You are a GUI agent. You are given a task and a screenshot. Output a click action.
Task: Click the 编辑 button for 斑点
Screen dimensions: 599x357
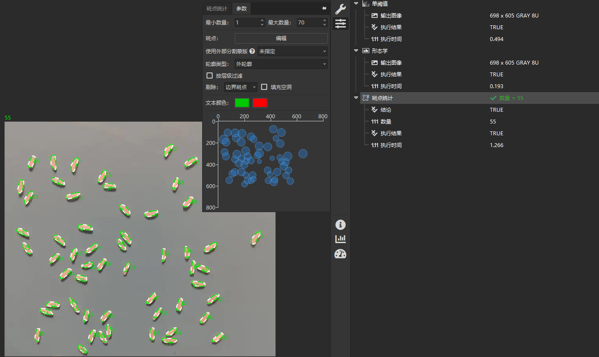click(281, 38)
